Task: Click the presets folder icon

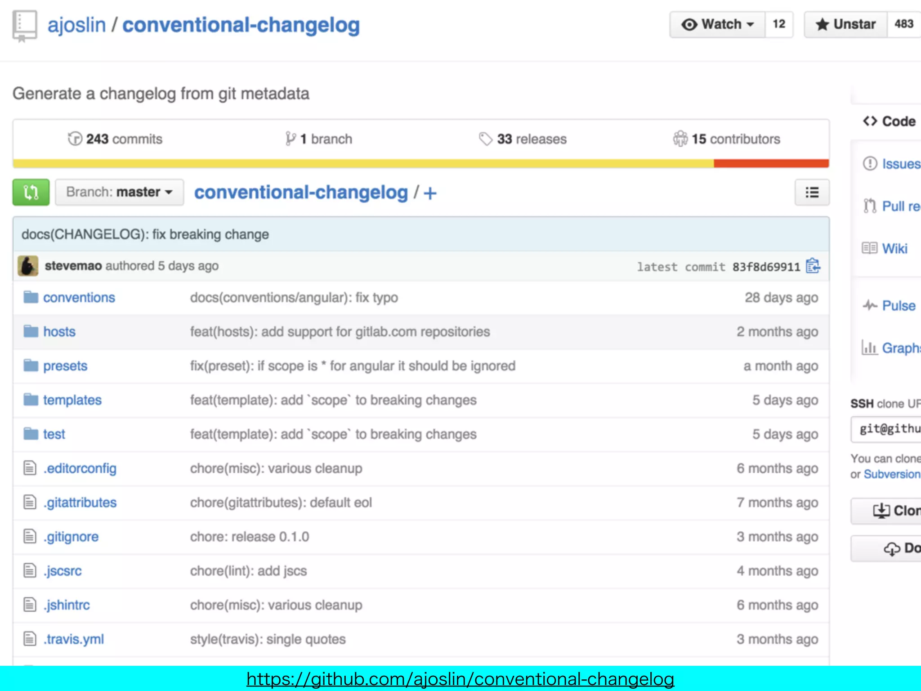Action: (x=31, y=365)
